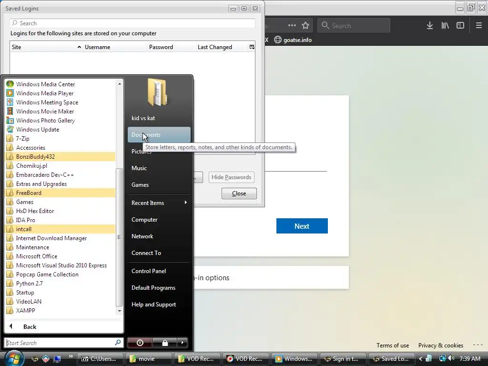Open Firefox library icon
Viewport: 488px width, 366px height.
click(x=445, y=26)
